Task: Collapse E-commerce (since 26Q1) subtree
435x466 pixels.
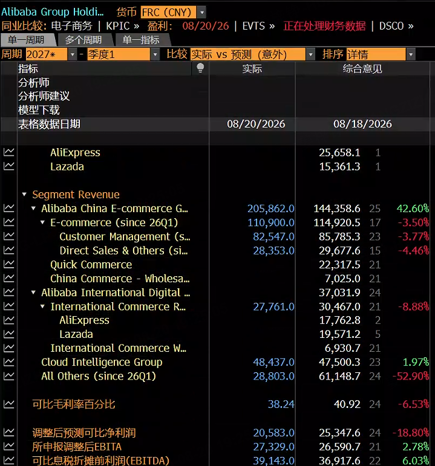Action: point(42,222)
